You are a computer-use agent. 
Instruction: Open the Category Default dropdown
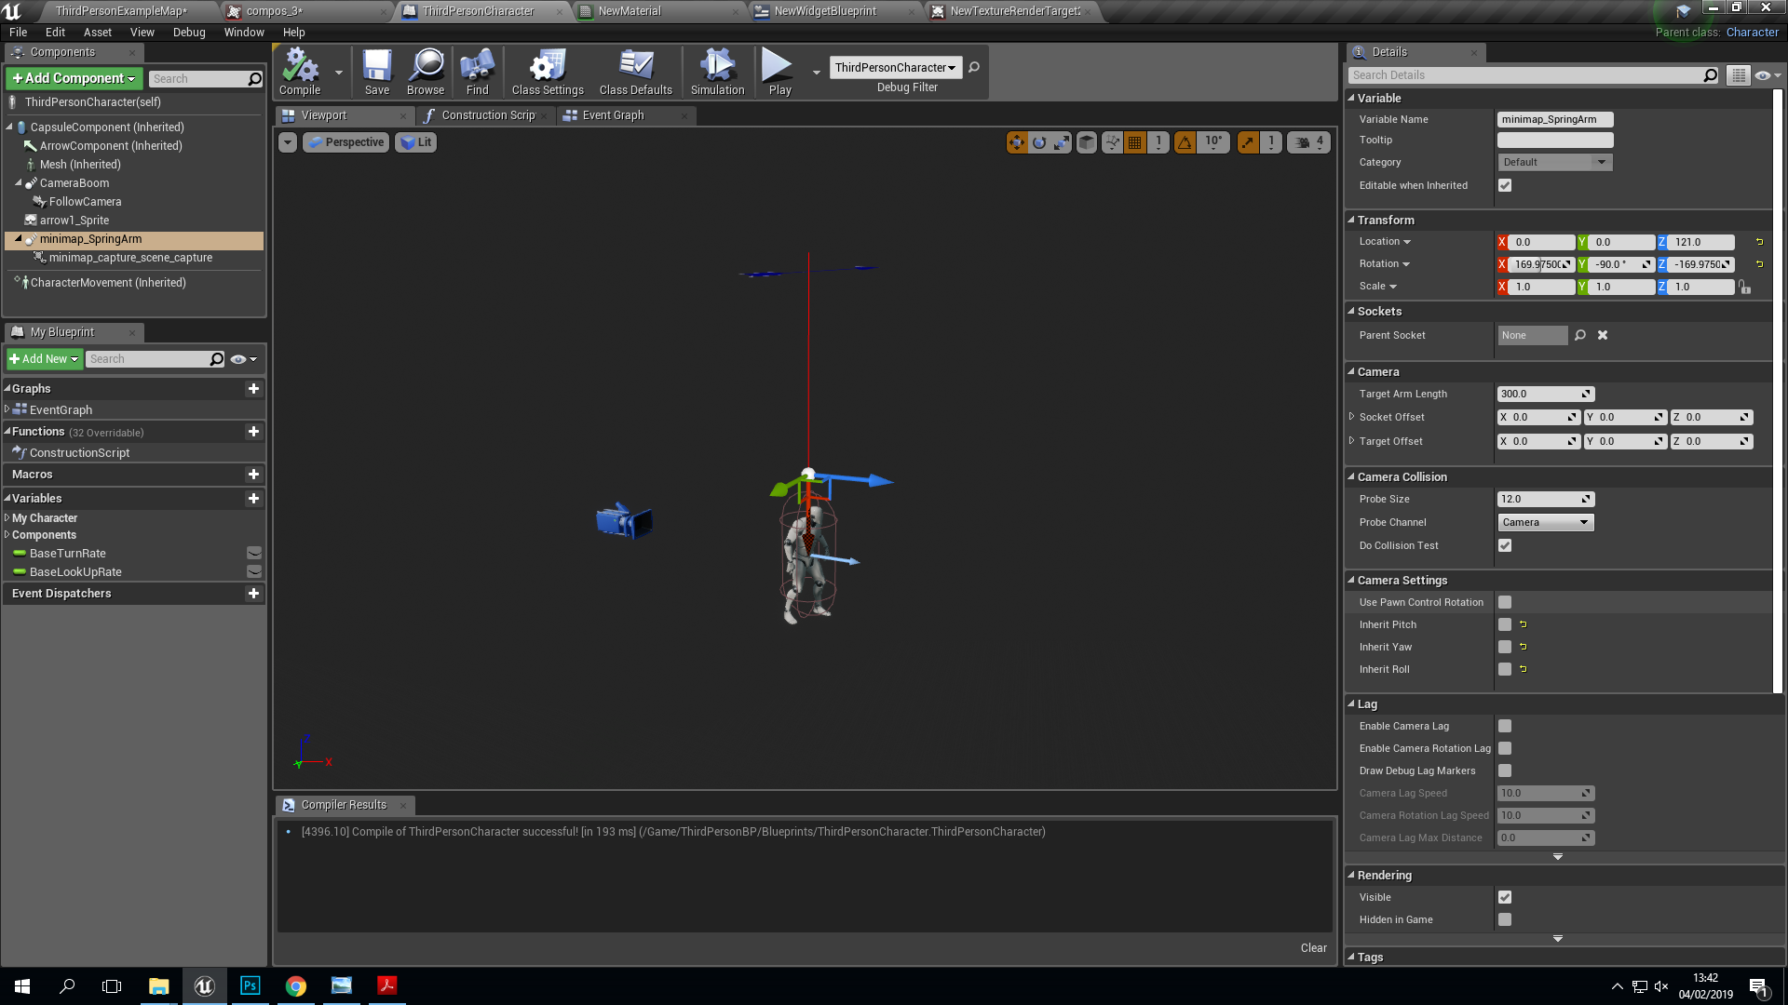[x=1554, y=162]
